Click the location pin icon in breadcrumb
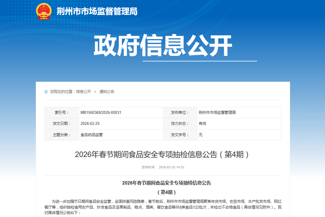The height and width of the screenshot is (217, 325). pyautogui.click(x=46, y=92)
